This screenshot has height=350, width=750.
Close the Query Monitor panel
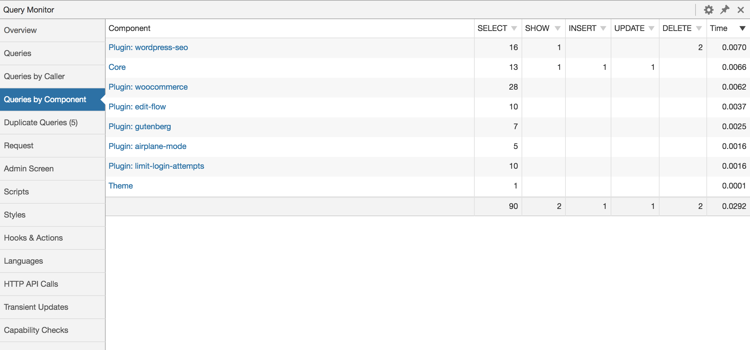[740, 10]
